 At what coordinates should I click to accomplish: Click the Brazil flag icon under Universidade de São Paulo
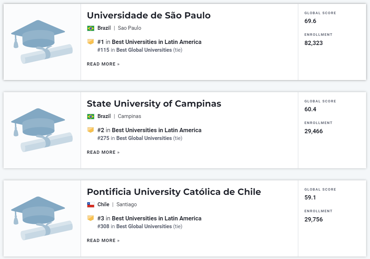coord(91,28)
